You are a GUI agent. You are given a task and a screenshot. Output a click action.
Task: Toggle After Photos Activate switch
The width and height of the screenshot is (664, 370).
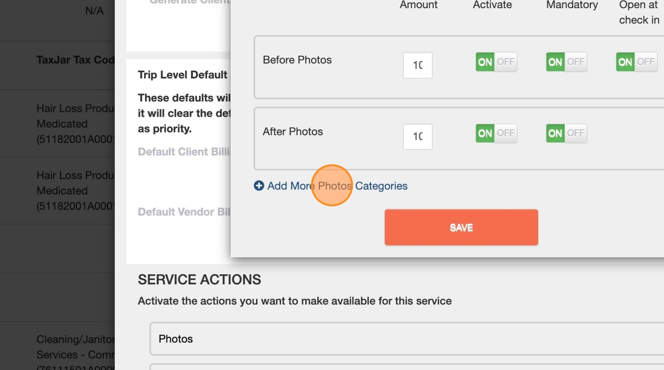[x=496, y=133]
